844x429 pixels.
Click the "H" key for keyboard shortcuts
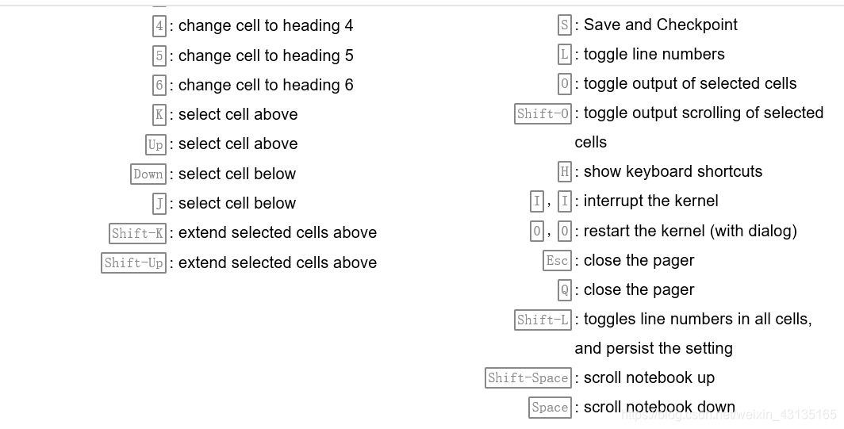click(x=565, y=172)
